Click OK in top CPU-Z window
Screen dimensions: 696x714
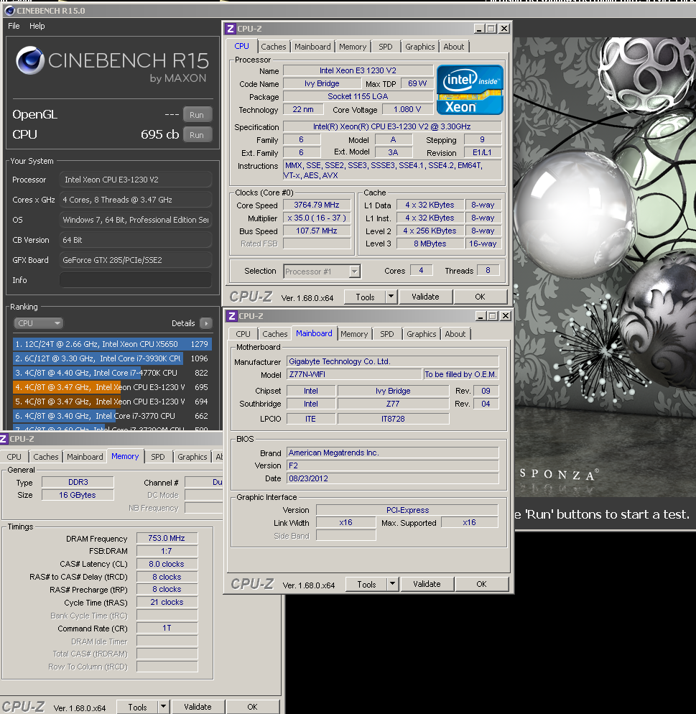(481, 297)
